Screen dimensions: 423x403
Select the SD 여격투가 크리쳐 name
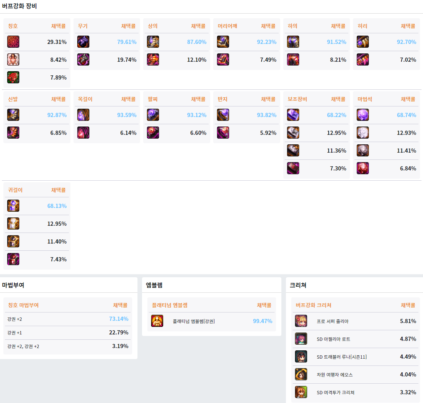(336, 392)
